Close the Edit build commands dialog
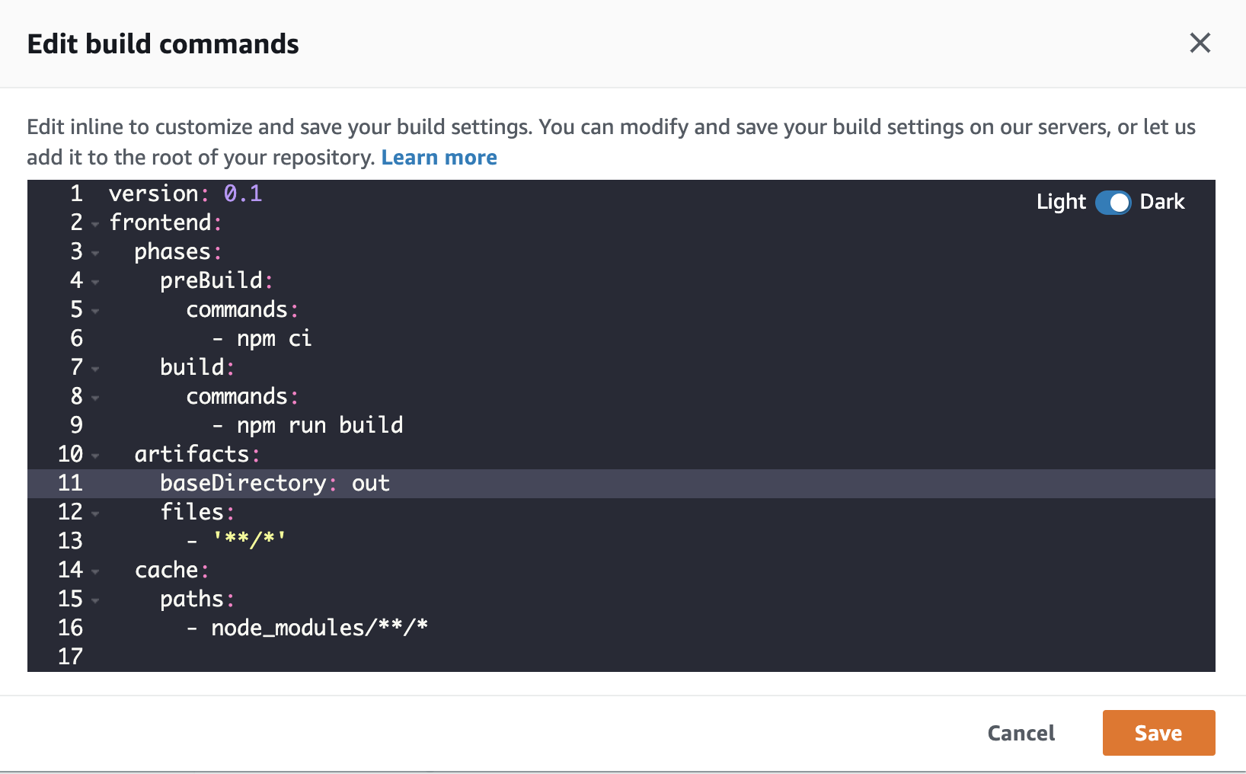 click(1200, 43)
